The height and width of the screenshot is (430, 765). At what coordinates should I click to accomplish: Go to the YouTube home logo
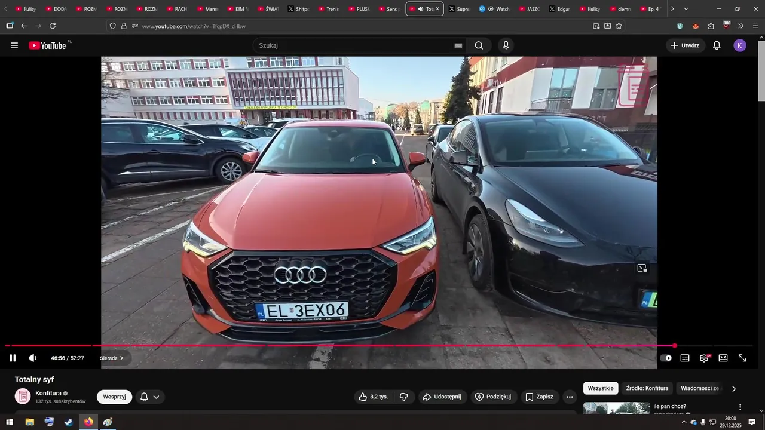point(48,45)
